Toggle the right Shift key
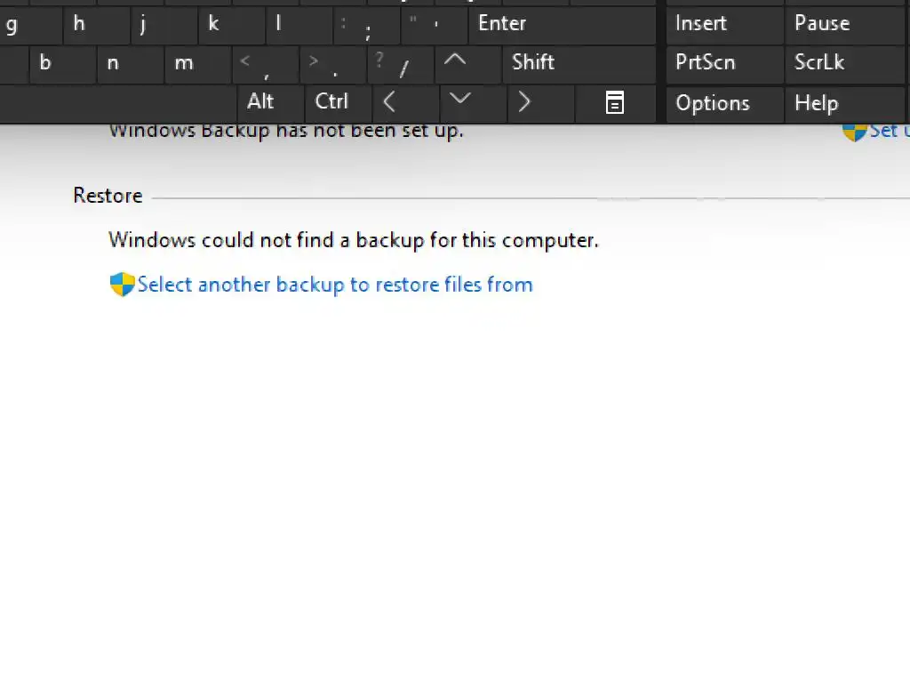Screen dimensions: 910x683 pyautogui.click(x=579, y=64)
